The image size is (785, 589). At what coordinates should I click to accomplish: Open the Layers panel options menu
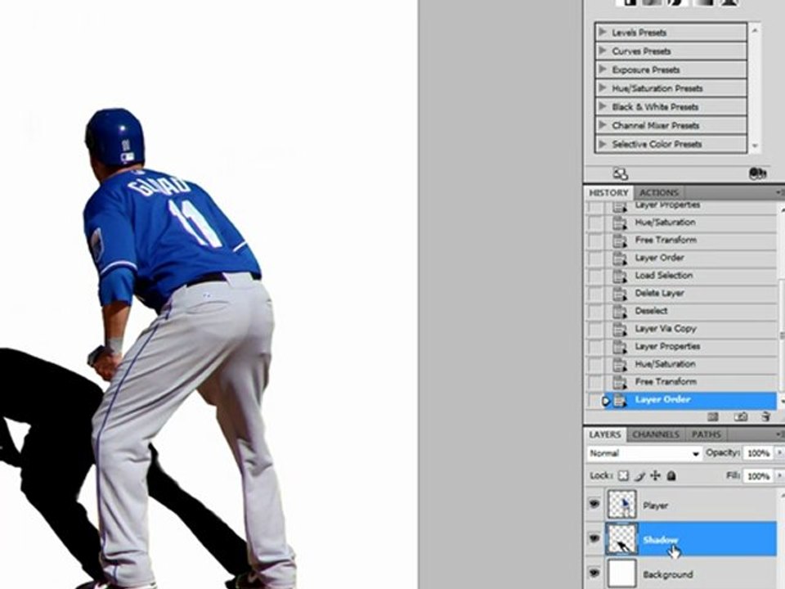(x=780, y=434)
